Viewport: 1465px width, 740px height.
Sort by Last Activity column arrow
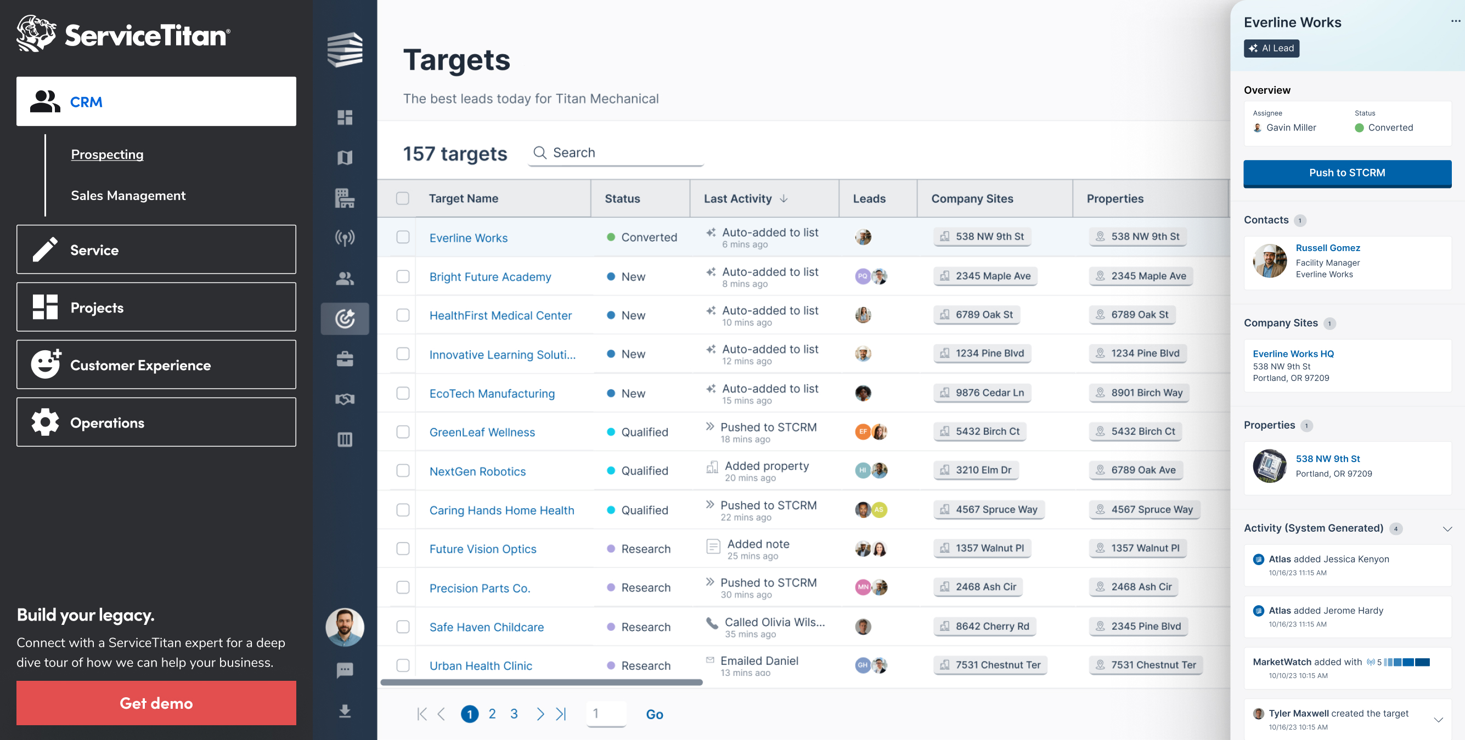coord(784,198)
